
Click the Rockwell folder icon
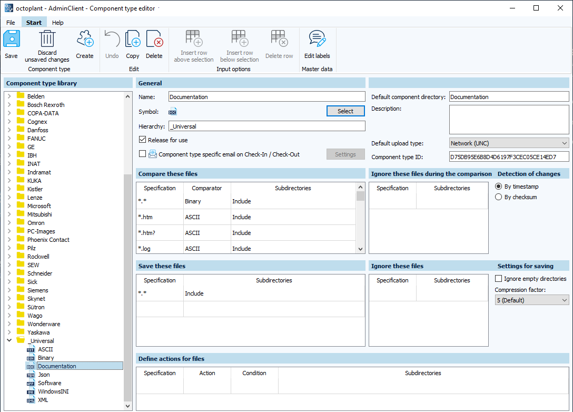tap(21, 256)
